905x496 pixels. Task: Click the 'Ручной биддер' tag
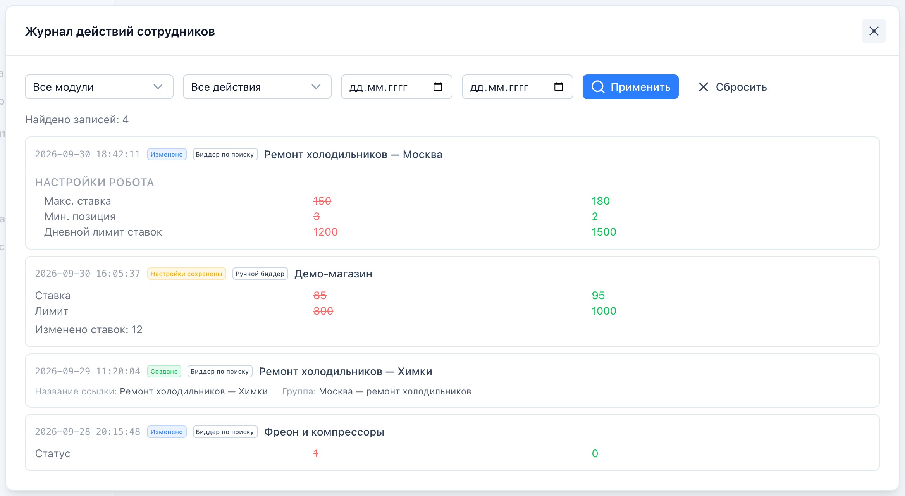click(260, 274)
